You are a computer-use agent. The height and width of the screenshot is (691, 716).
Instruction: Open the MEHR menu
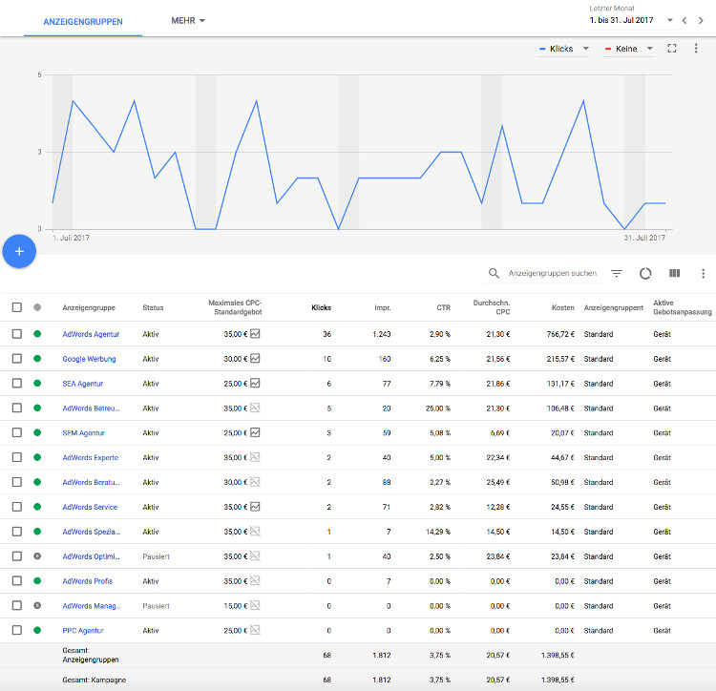click(188, 20)
